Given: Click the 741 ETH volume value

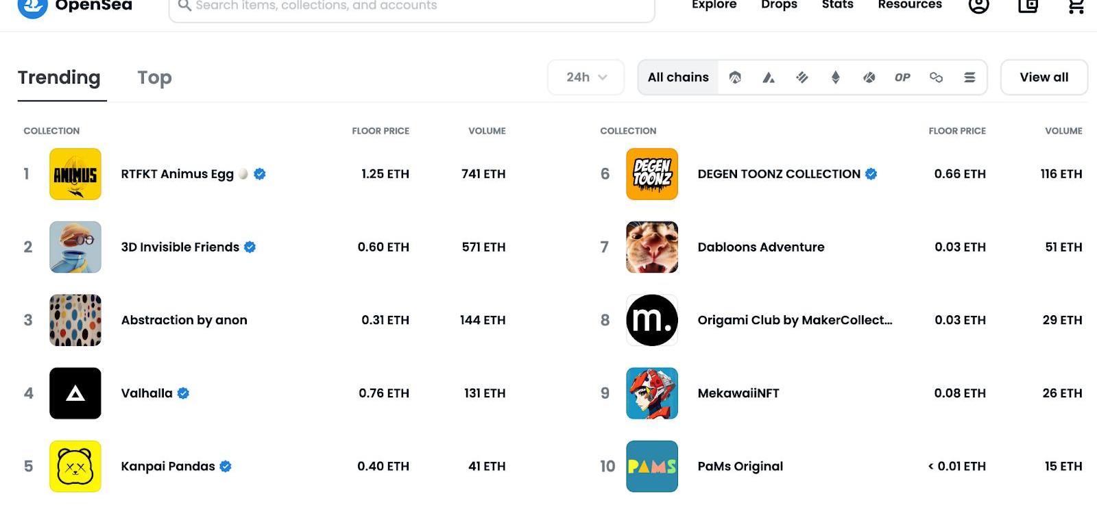Looking at the screenshot, I should point(483,174).
